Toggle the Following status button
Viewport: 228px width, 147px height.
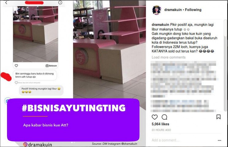[193, 10]
